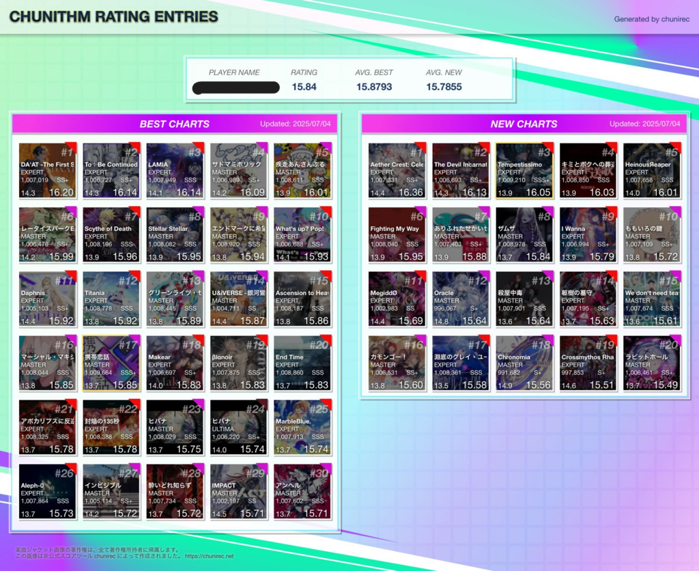699x571 pixels.
Task: Open the Tempestissimo chart card
Action: (x=525, y=170)
